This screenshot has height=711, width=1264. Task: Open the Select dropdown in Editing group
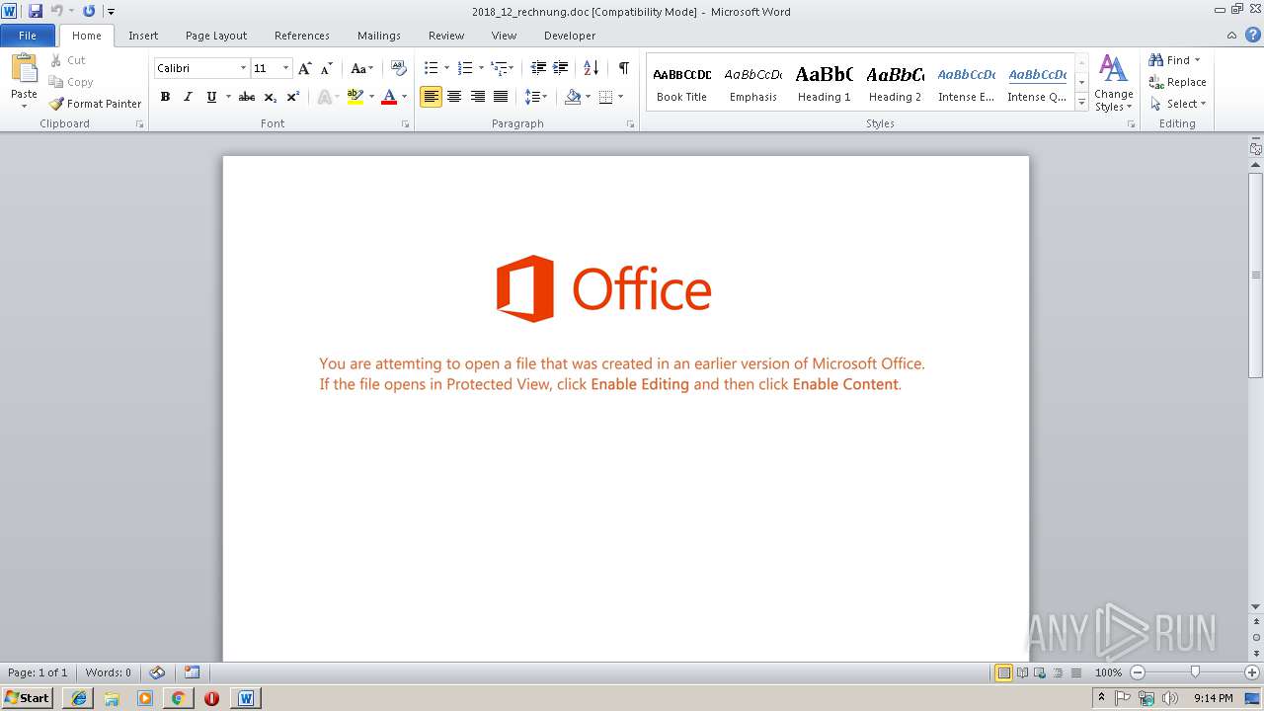point(1177,104)
